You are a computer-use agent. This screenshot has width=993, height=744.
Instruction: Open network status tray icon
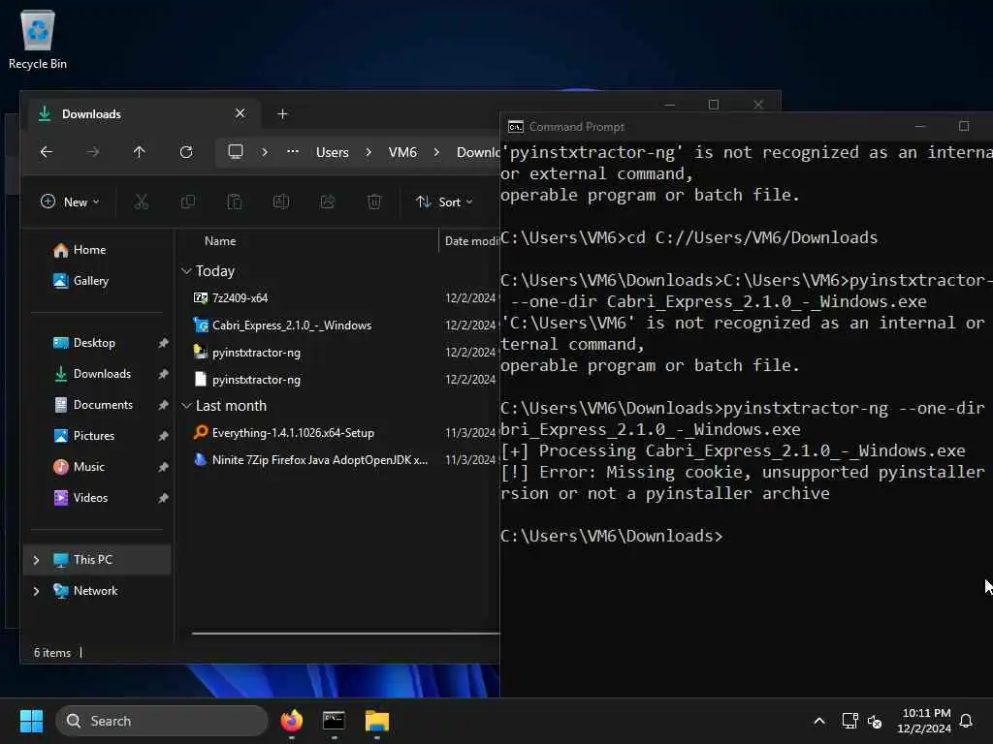click(849, 721)
